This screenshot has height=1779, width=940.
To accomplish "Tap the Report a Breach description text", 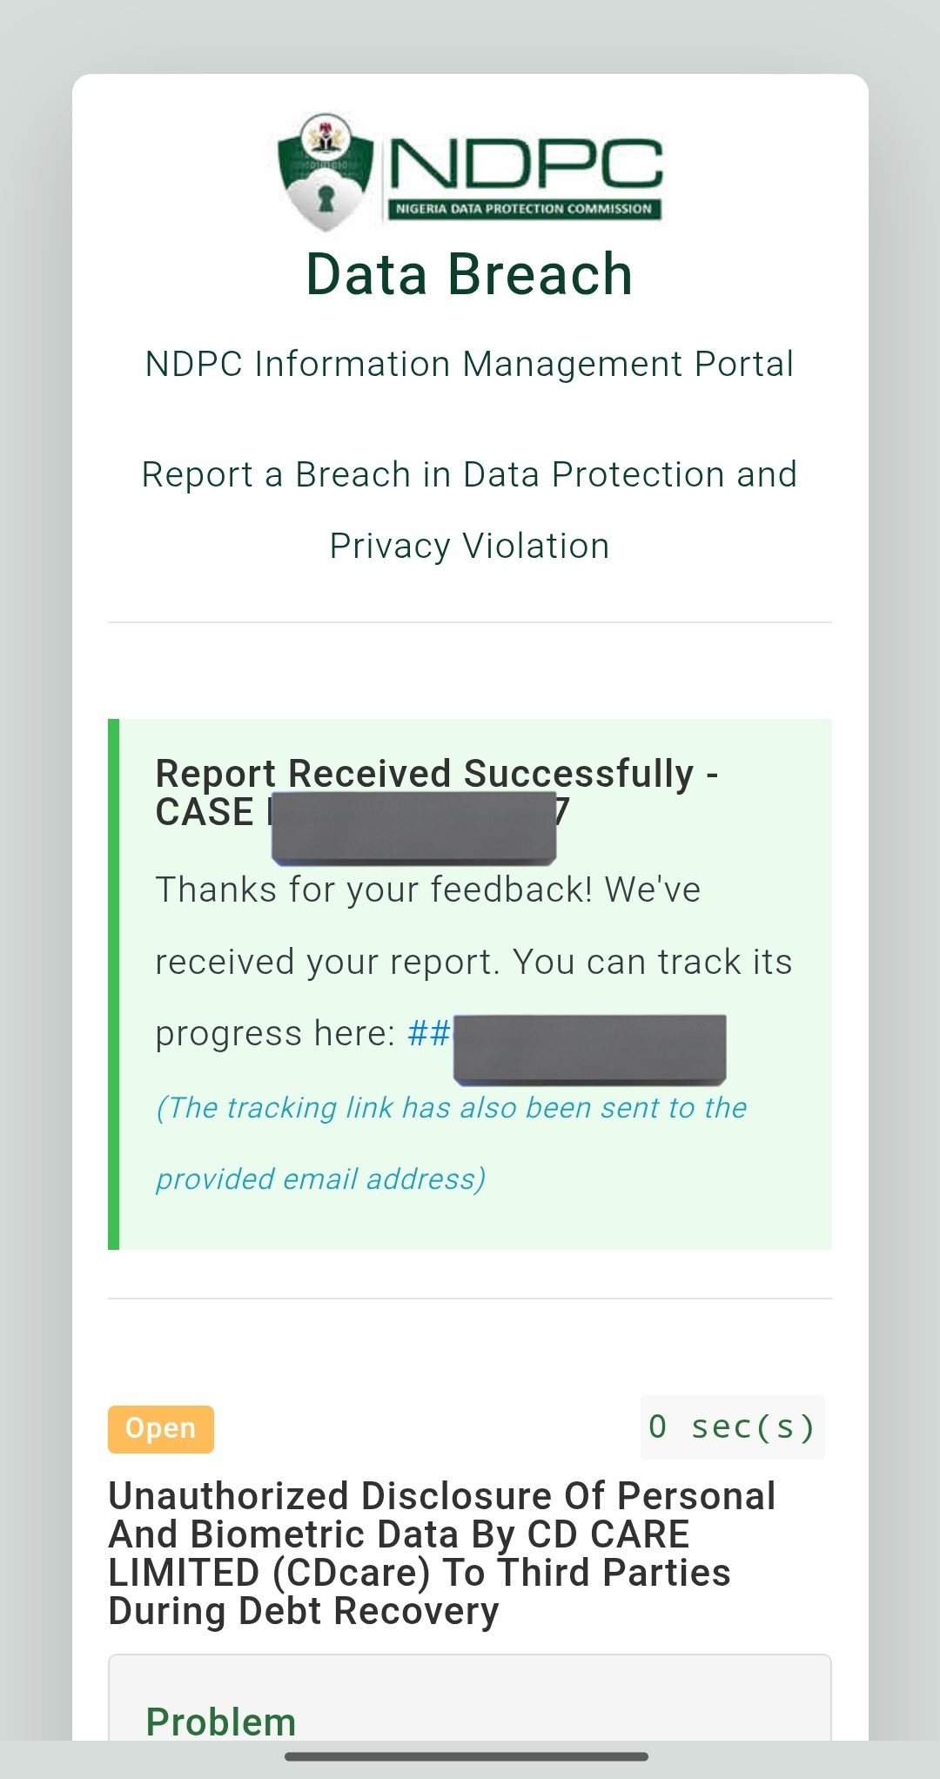I will tap(469, 475).
